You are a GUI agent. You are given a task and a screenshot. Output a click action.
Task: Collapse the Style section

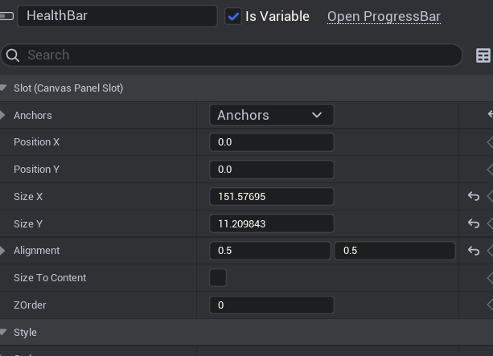tap(3, 333)
